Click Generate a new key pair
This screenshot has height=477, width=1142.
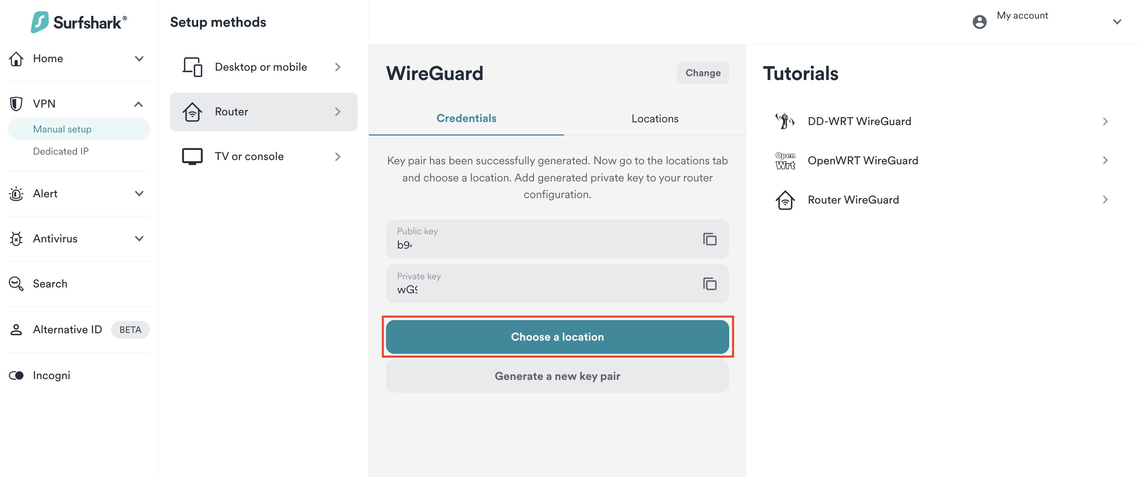pyautogui.click(x=557, y=376)
